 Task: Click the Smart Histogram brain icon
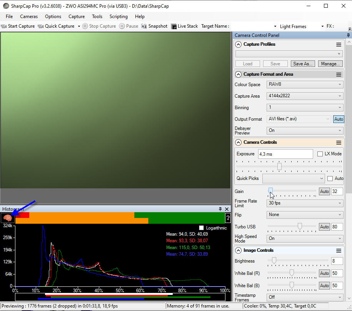(7, 218)
